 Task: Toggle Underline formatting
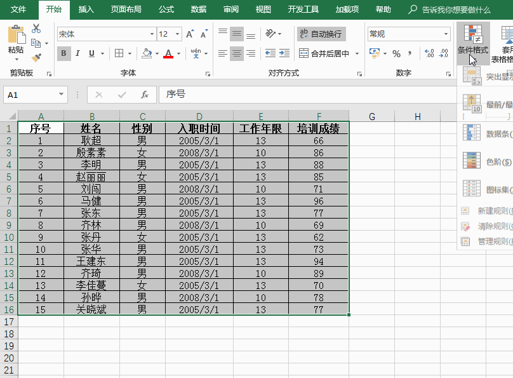tap(91, 53)
